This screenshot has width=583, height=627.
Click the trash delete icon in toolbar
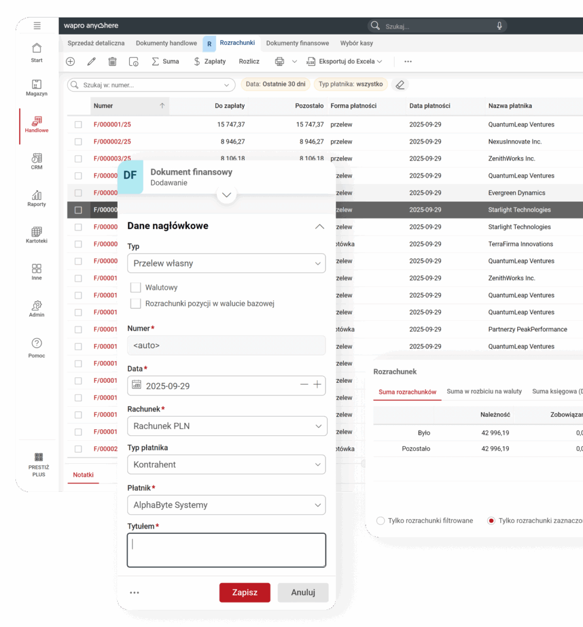(x=112, y=61)
